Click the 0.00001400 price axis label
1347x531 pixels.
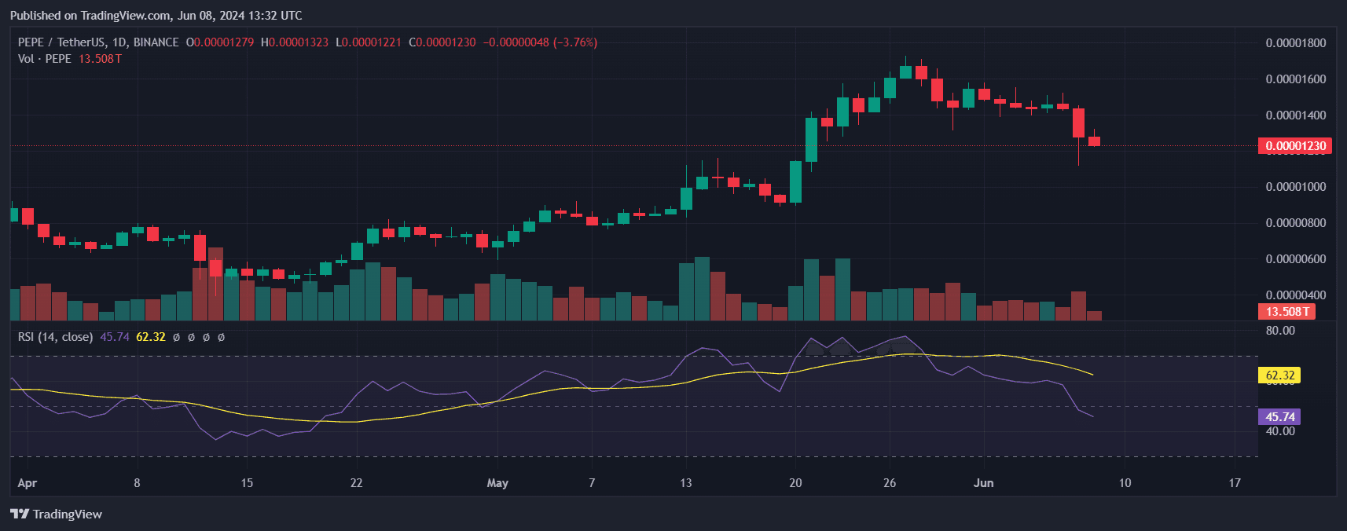point(1295,115)
